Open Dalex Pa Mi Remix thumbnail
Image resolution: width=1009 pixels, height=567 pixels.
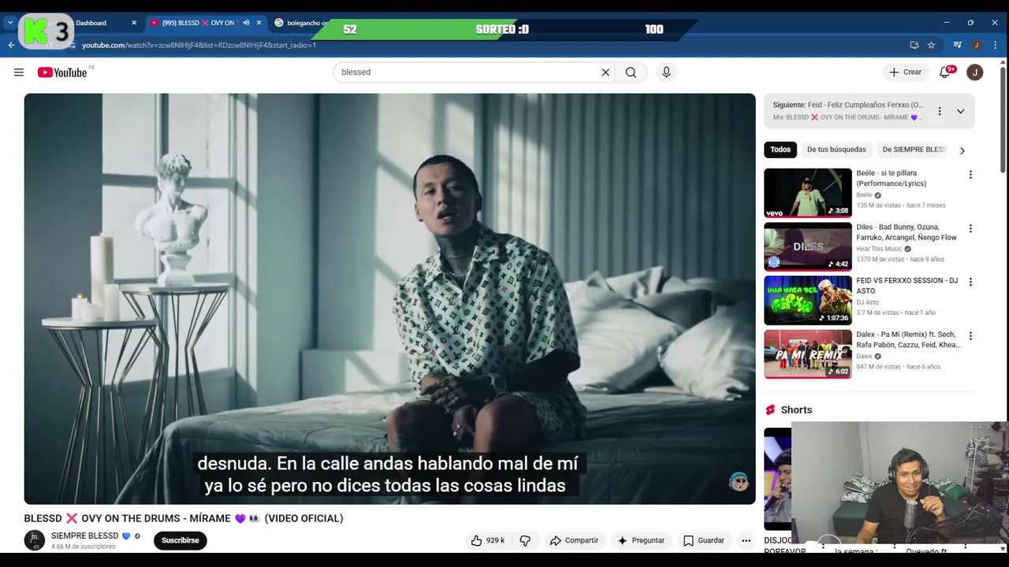coord(808,354)
